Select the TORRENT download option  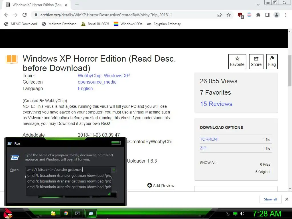(210, 139)
